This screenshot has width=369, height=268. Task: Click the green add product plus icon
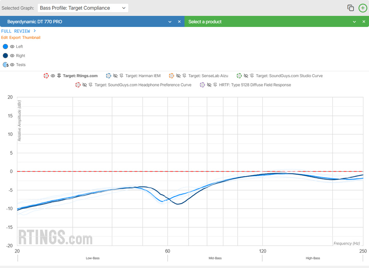coord(363,8)
